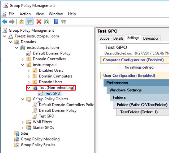The image size is (169, 153).
Task: Click the red Delete X icon
Action: click(x=39, y=22)
